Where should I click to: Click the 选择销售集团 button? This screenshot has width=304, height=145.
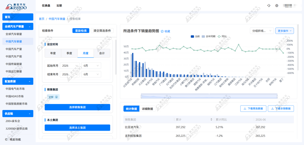click(77, 107)
